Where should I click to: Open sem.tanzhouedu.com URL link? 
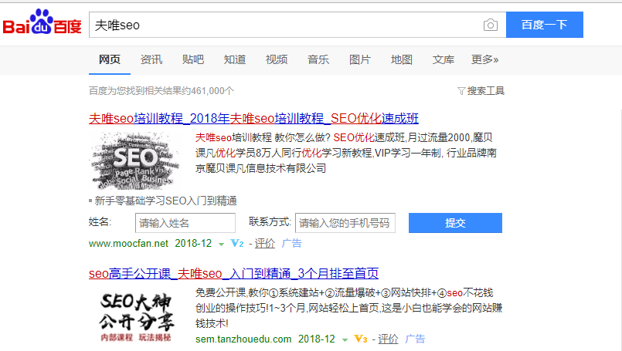pyautogui.click(x=243, y=339)
